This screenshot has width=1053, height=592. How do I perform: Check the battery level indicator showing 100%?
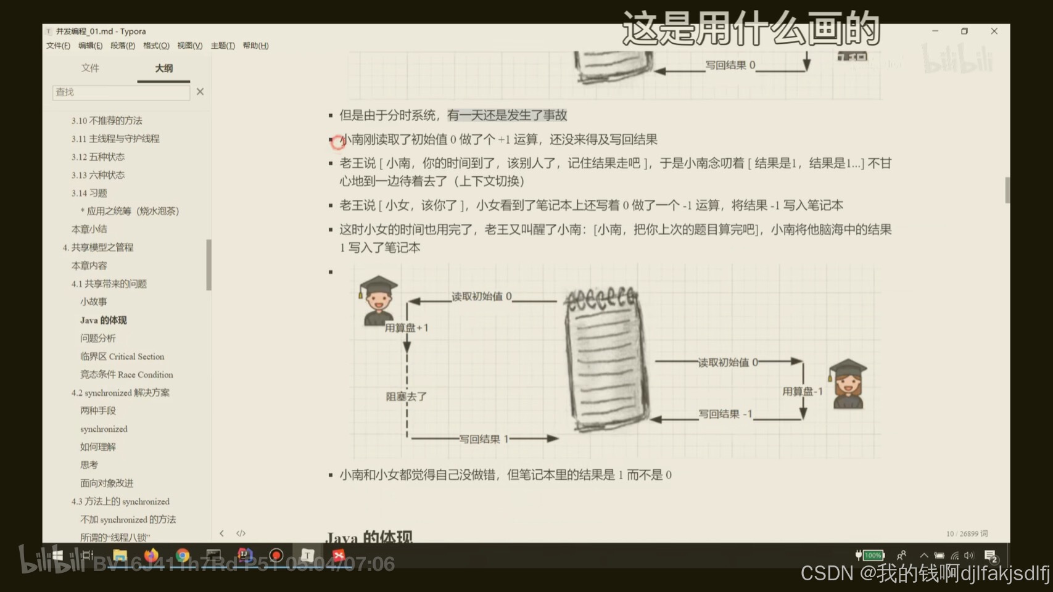pyautogui.click(x=872, y=554)
